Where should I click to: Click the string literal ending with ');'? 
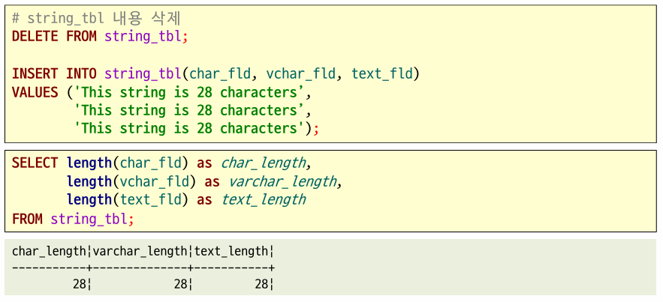tap(190, 128)
